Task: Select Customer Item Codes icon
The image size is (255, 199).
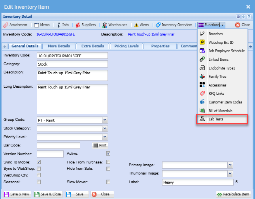Action: click(x=202, y=102)
